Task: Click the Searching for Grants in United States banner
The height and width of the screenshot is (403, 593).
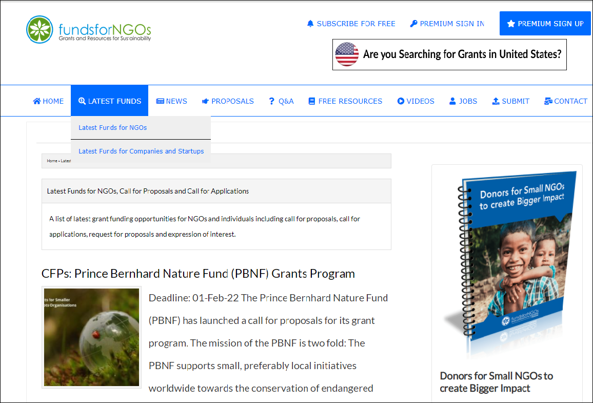Action: click(x=449, y=54)
